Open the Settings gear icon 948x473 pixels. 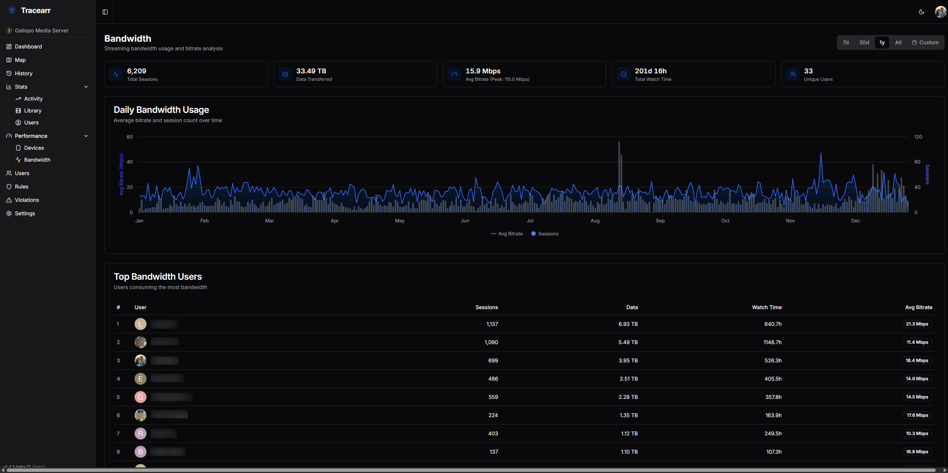point(9,213)
